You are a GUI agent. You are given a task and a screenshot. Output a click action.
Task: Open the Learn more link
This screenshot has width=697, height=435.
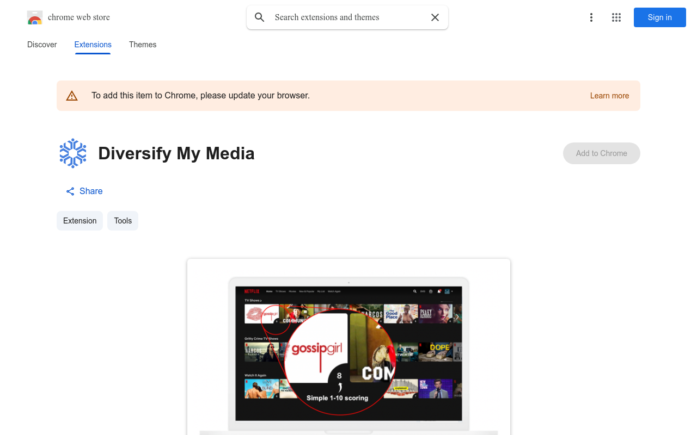(x=609, y=96)
